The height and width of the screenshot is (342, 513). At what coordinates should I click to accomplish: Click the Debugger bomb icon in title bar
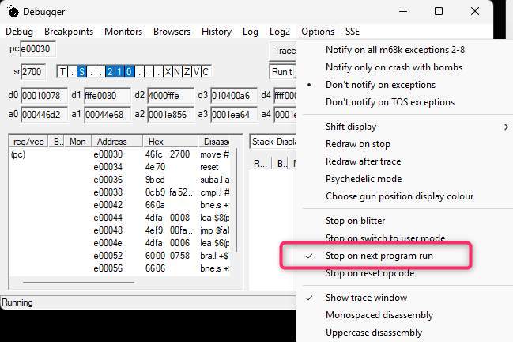click(13, 12)
